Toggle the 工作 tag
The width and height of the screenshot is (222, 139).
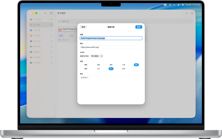(x=99, y=69)
